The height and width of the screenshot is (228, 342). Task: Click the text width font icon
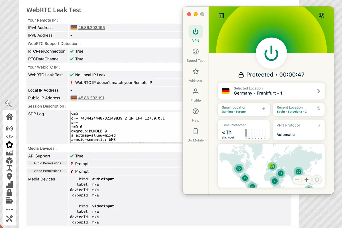click(9, 168)
